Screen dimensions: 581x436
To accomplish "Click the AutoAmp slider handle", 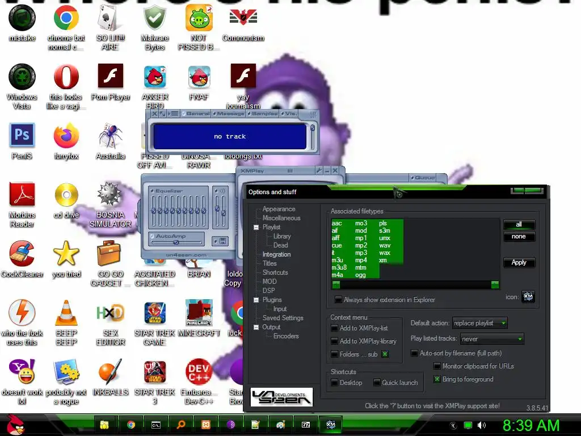I will click(x=176, y=242).
